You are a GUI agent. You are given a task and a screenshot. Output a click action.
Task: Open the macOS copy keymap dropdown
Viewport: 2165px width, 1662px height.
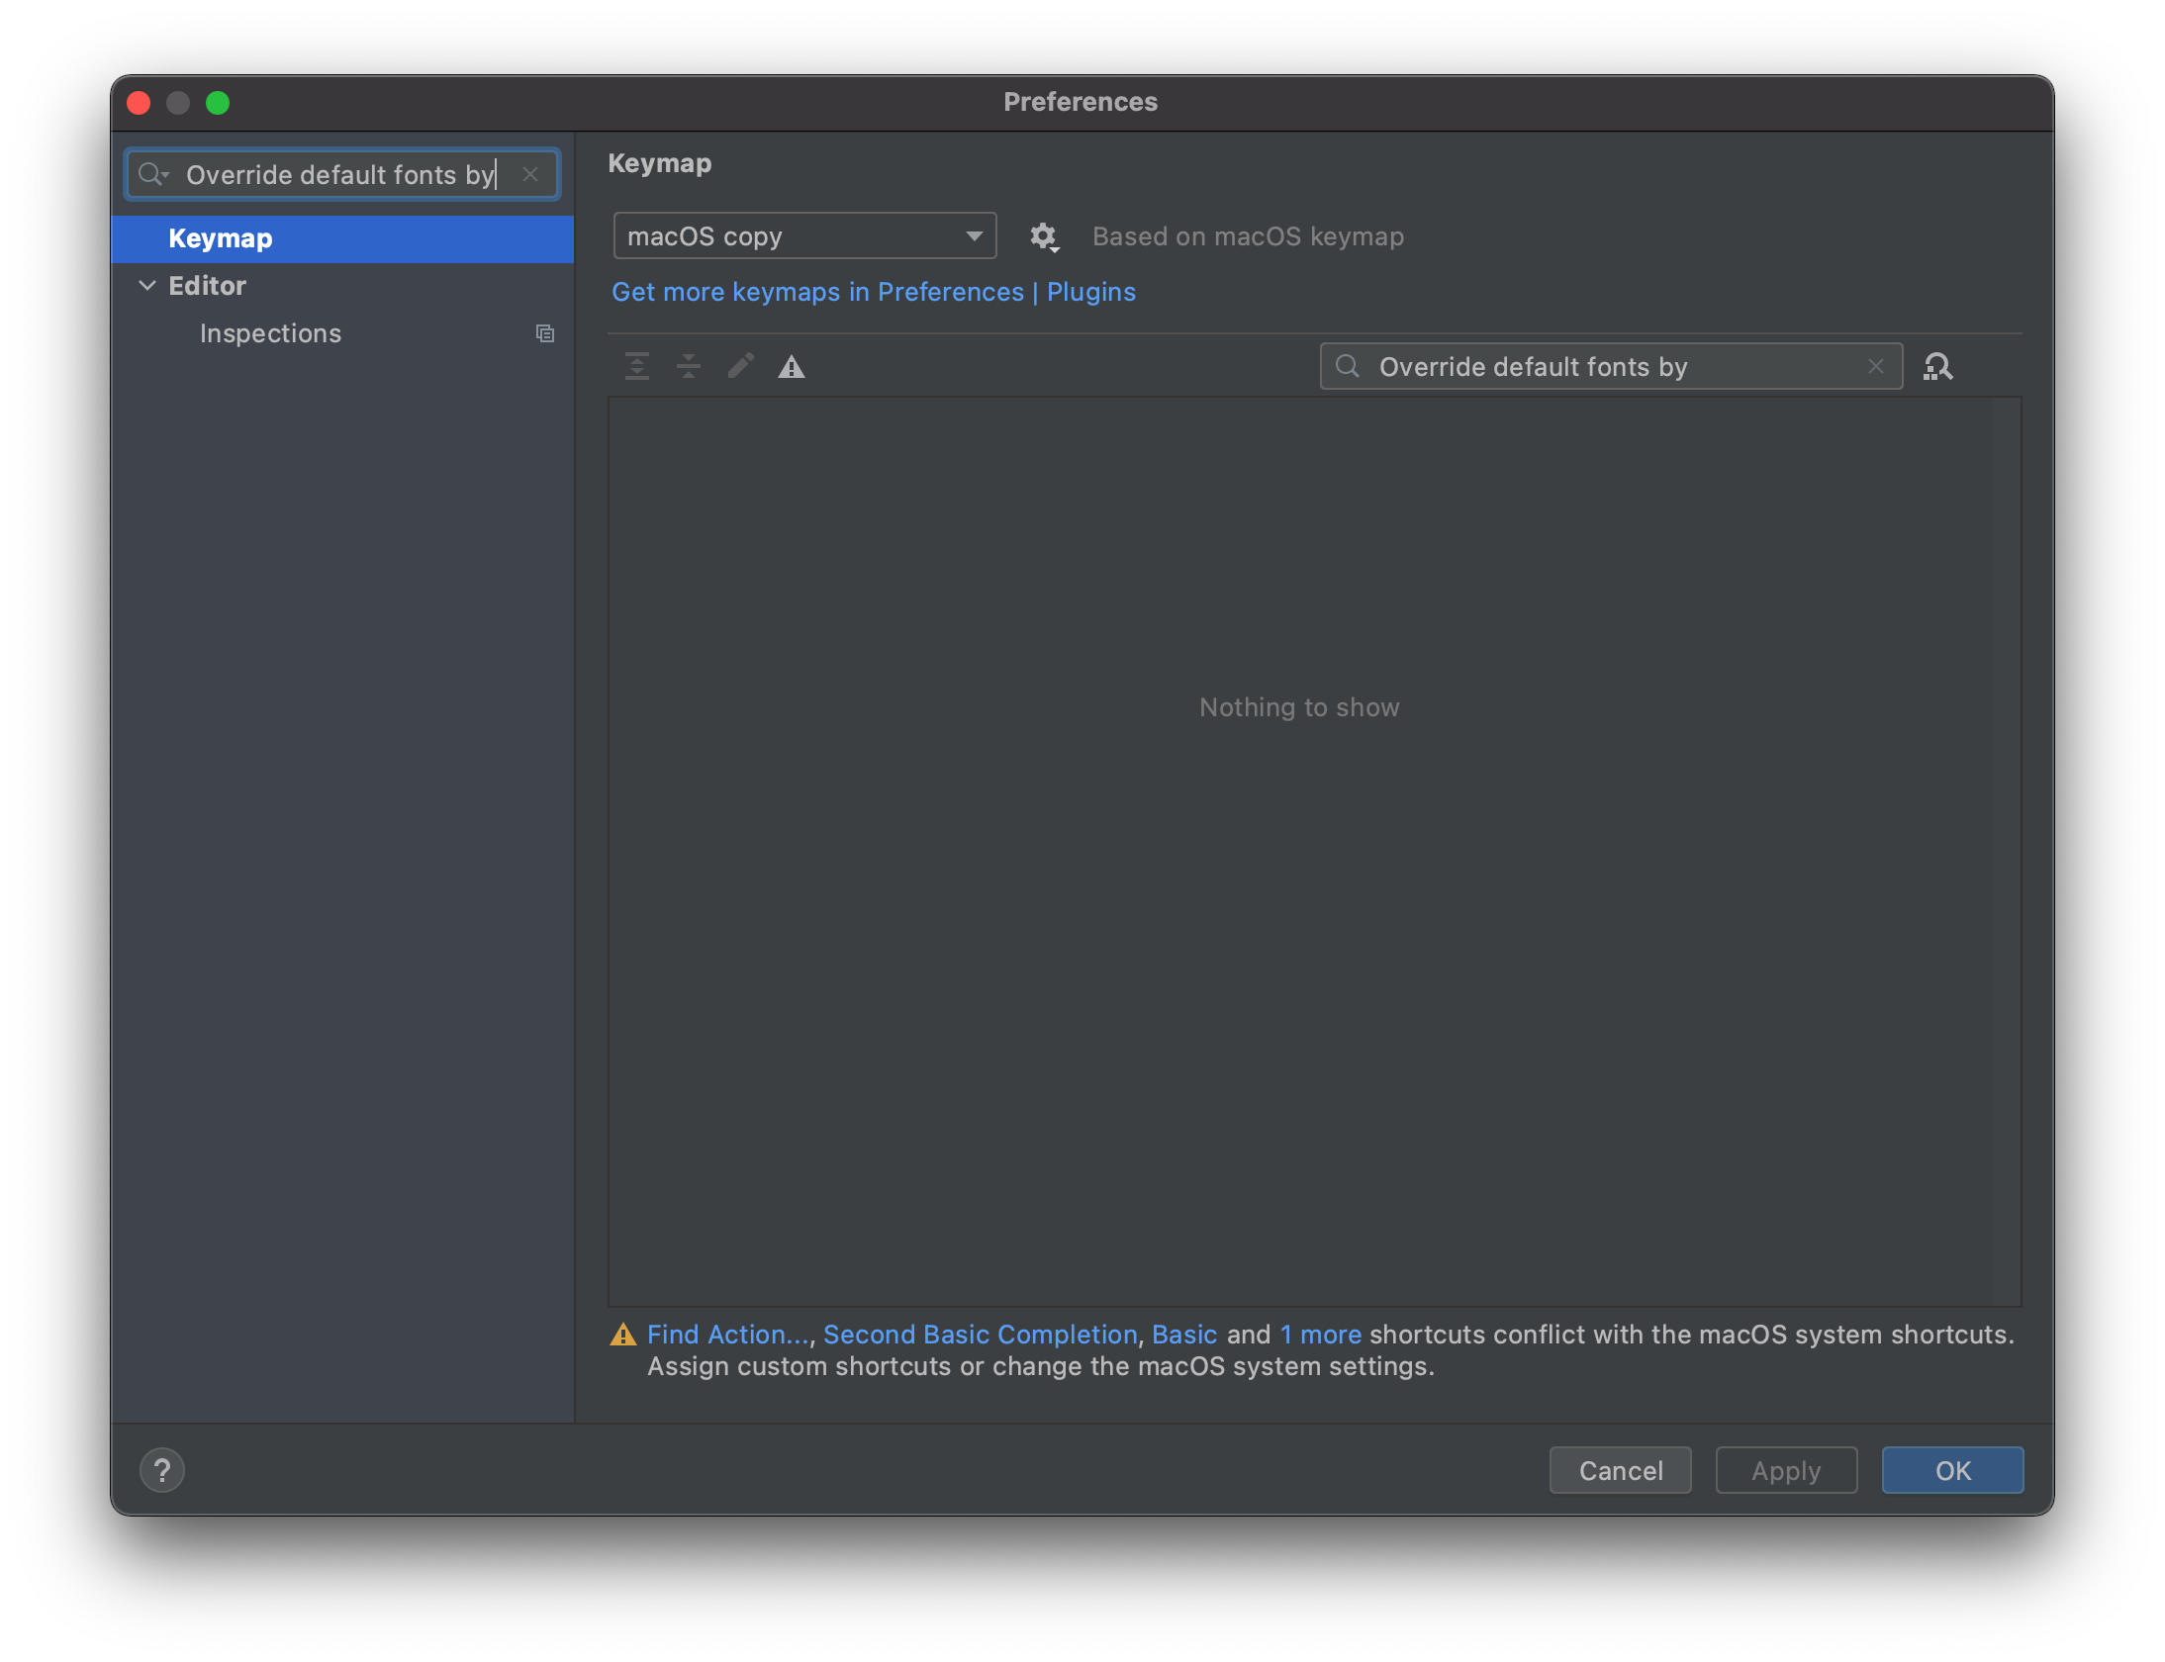(804, 236)
